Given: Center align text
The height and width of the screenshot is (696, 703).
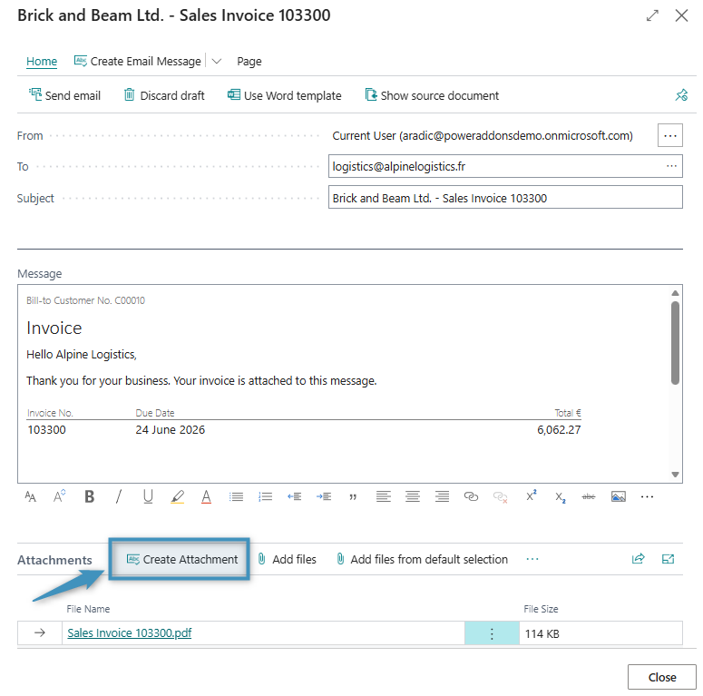Looking at the screenshot, I should pyautogui.click(x=413, y=496).
